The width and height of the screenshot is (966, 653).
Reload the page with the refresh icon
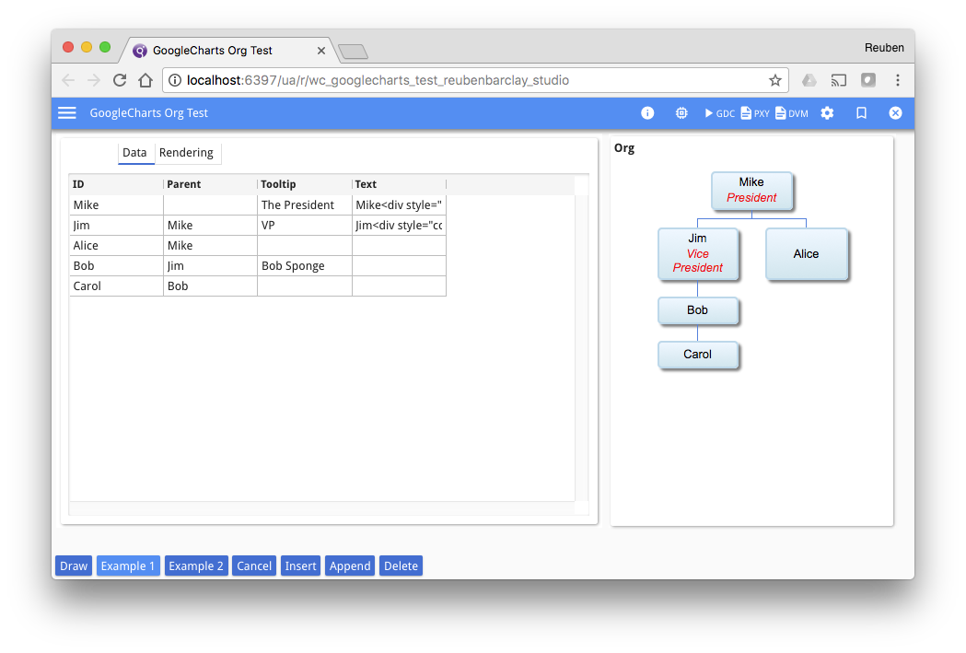pyautogui.click(x=120, y=80)
